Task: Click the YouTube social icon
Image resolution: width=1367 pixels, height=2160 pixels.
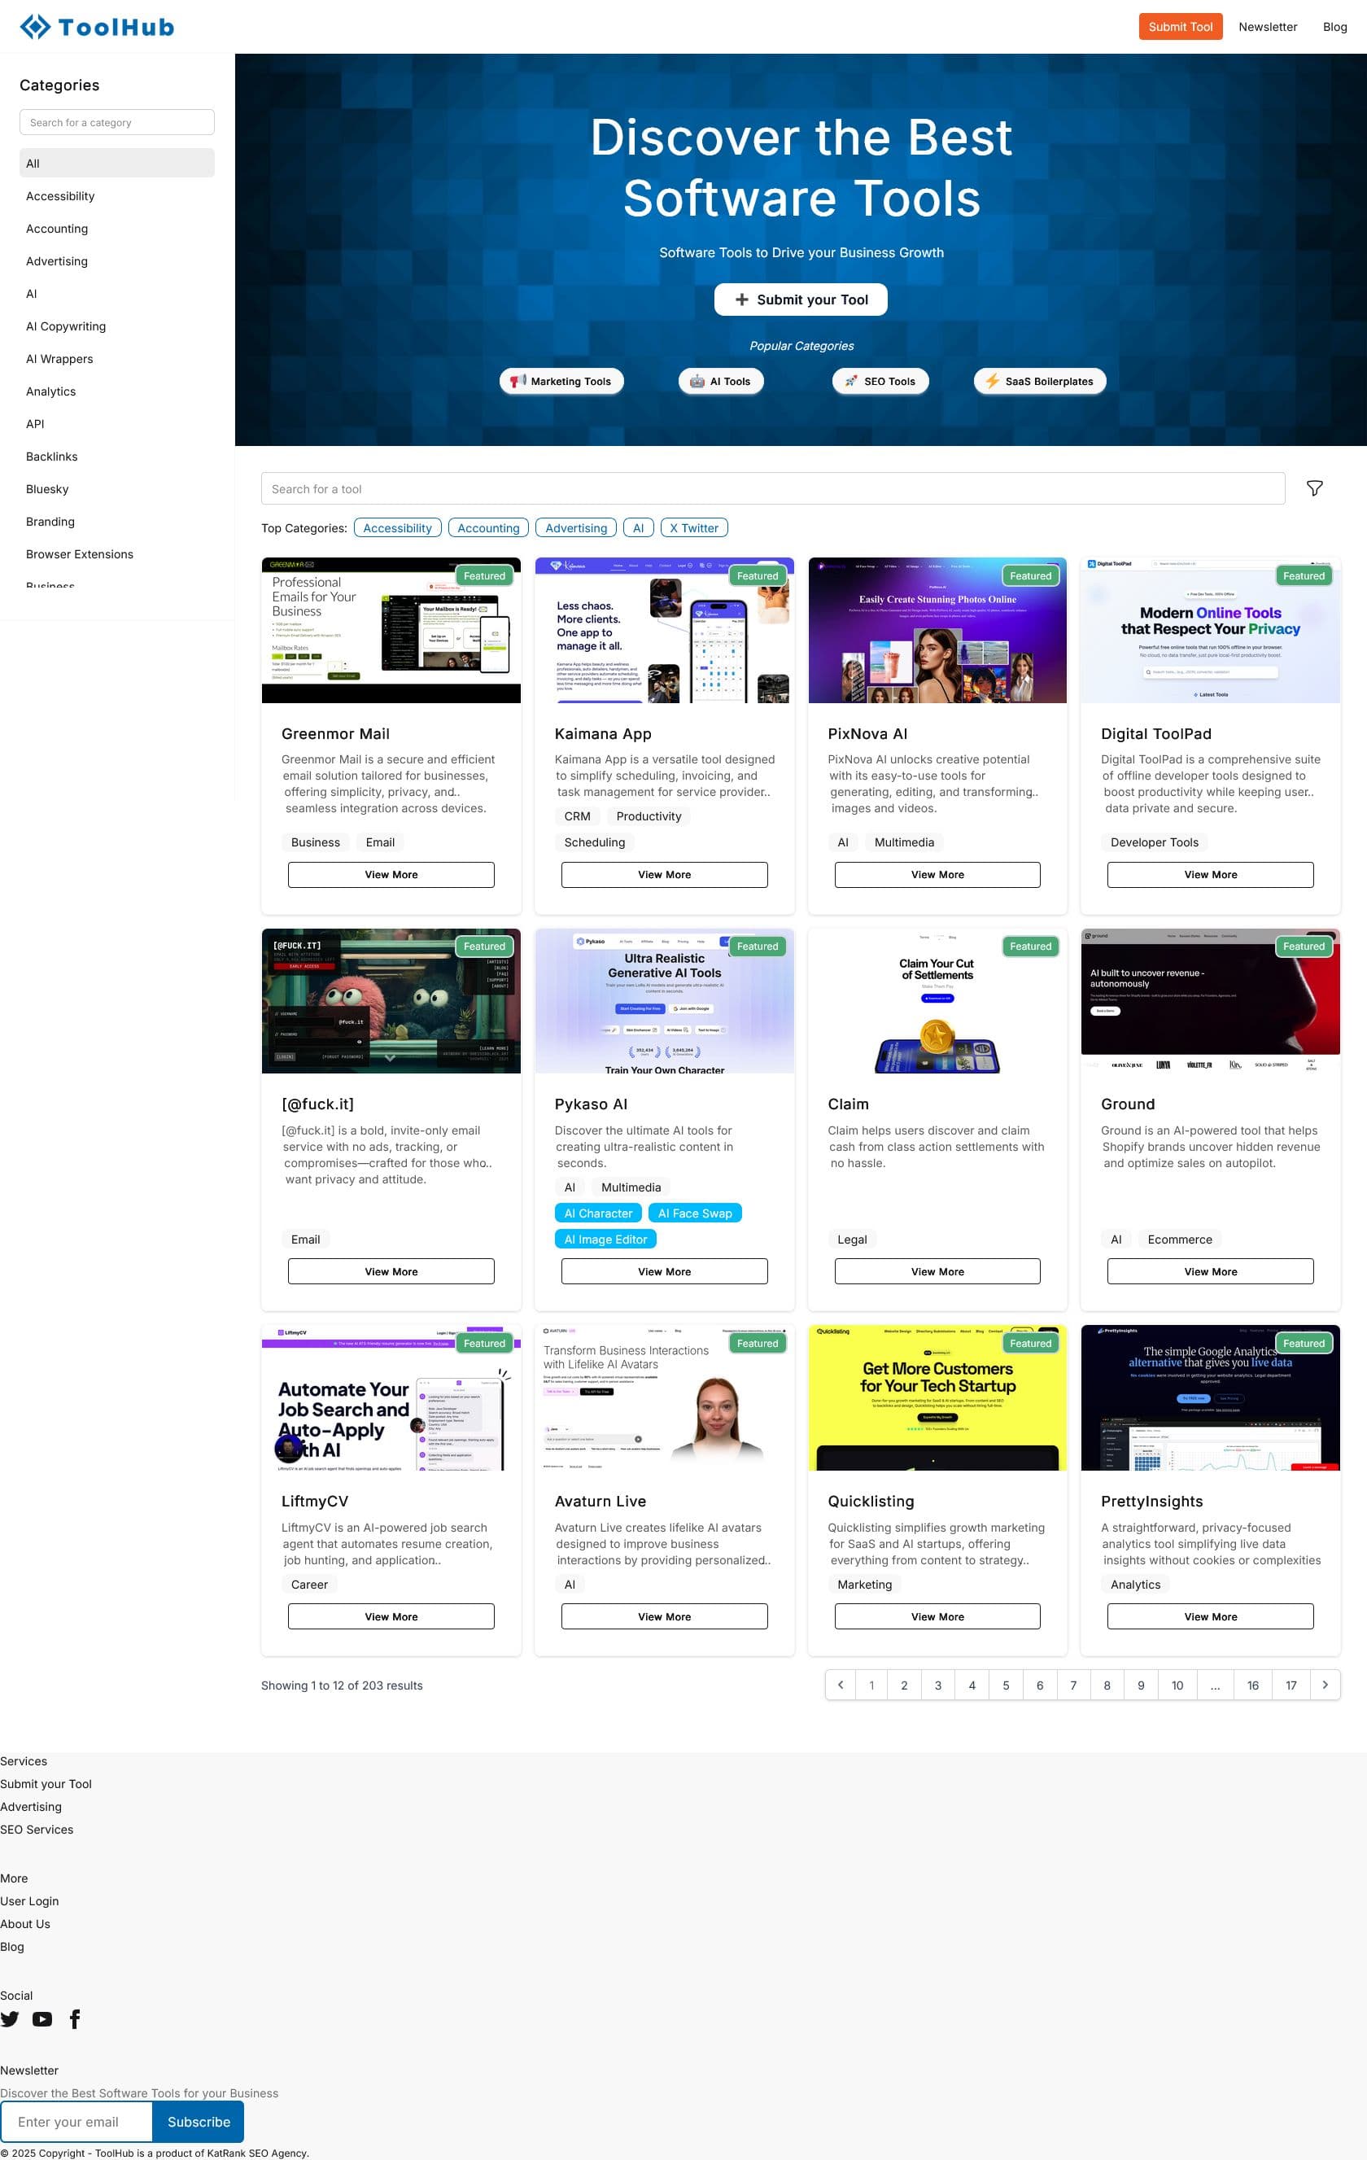Action: tap(42, 2019)
